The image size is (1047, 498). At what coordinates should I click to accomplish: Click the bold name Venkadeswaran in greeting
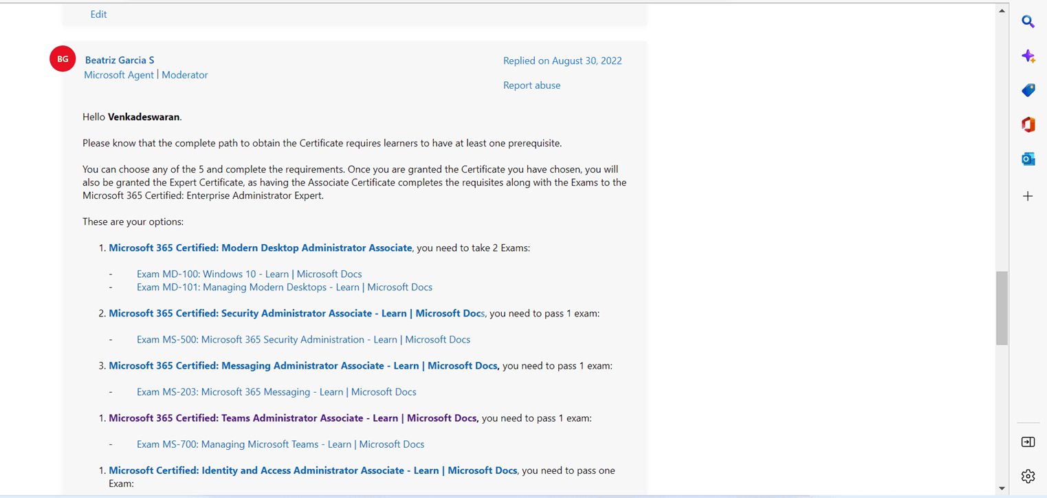pyautogui.click(x=144, y=117)
